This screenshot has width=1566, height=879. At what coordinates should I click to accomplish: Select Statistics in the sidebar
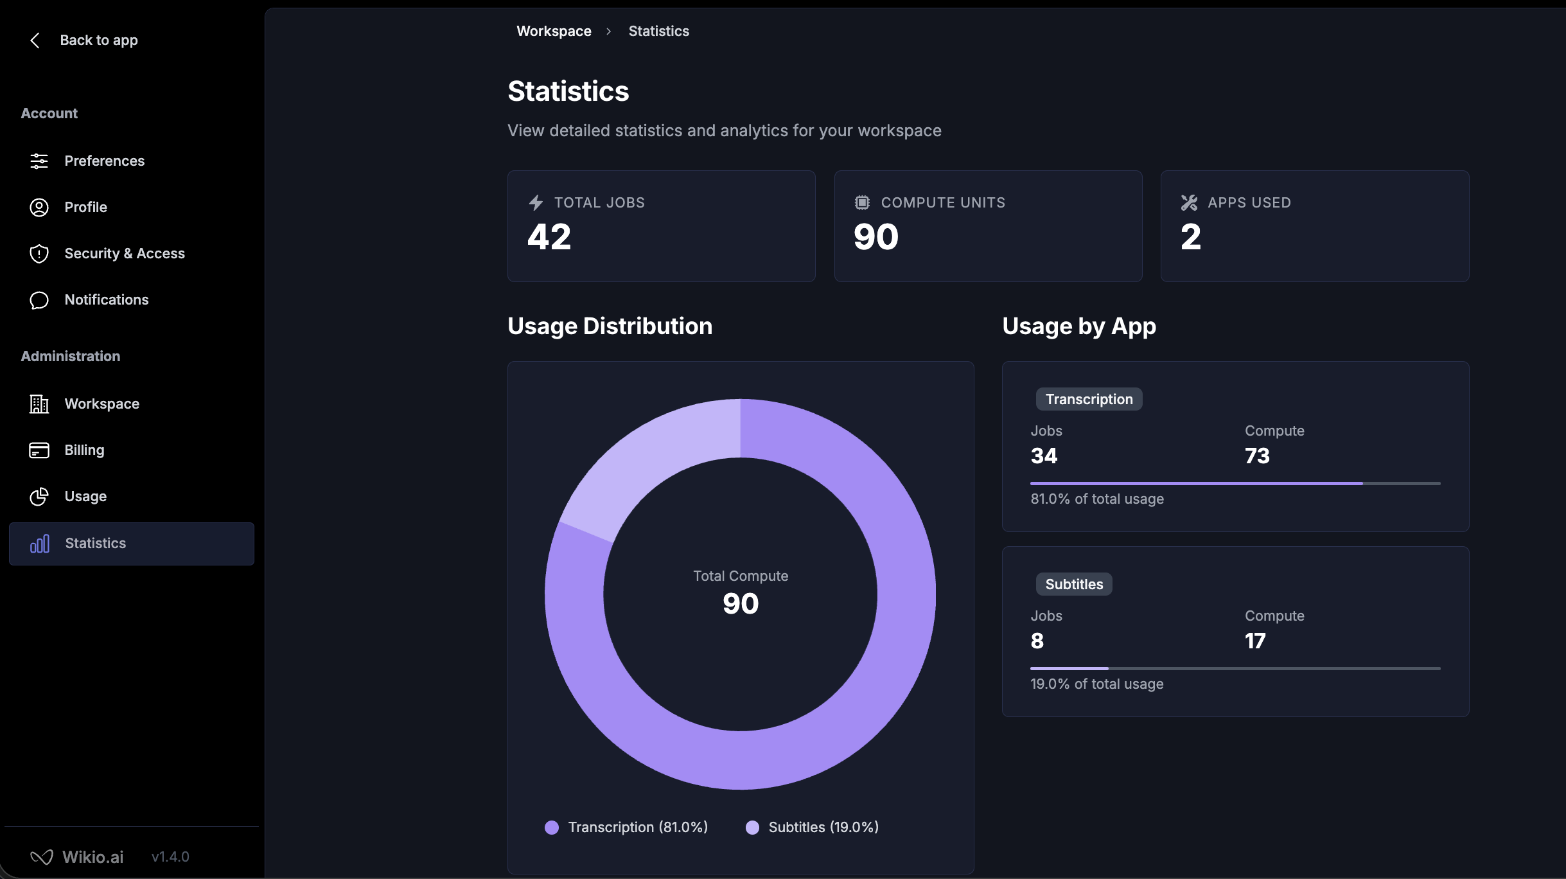point(96,543)
